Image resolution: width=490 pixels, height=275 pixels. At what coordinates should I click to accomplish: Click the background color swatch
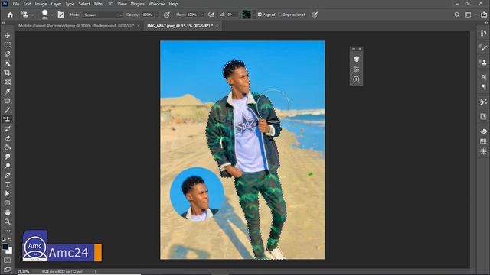[9, 251]
